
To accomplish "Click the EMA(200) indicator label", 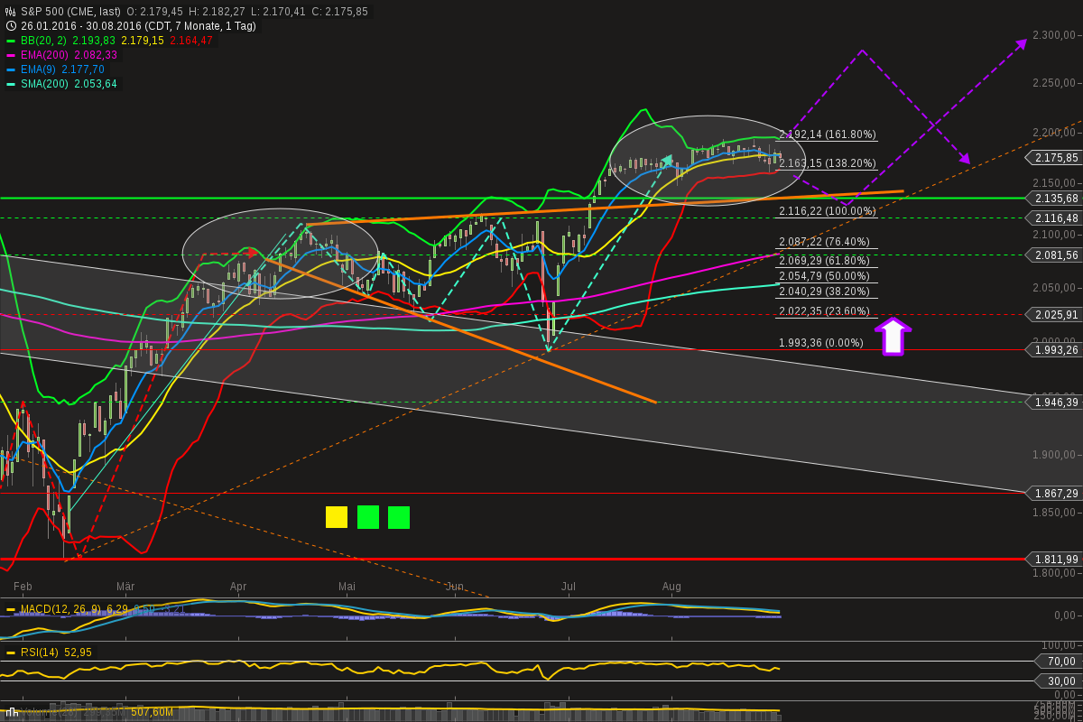I will click(x=46, y=55).
